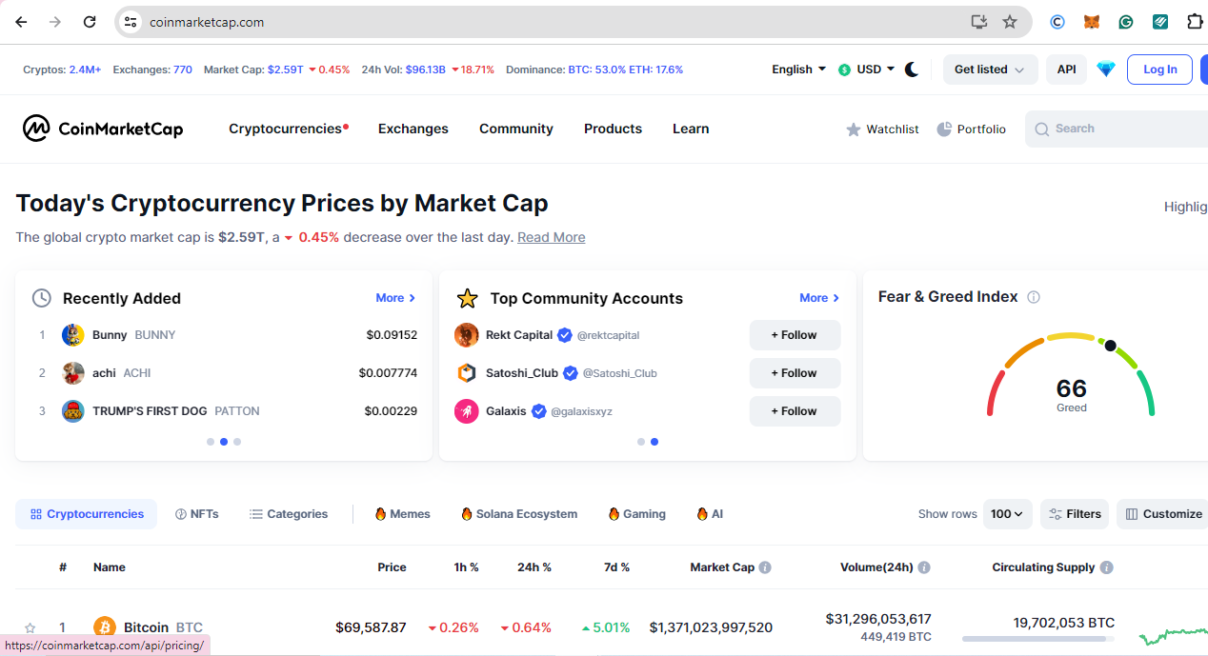
Task: Open the USD currency dropdown
Action: 867,70
